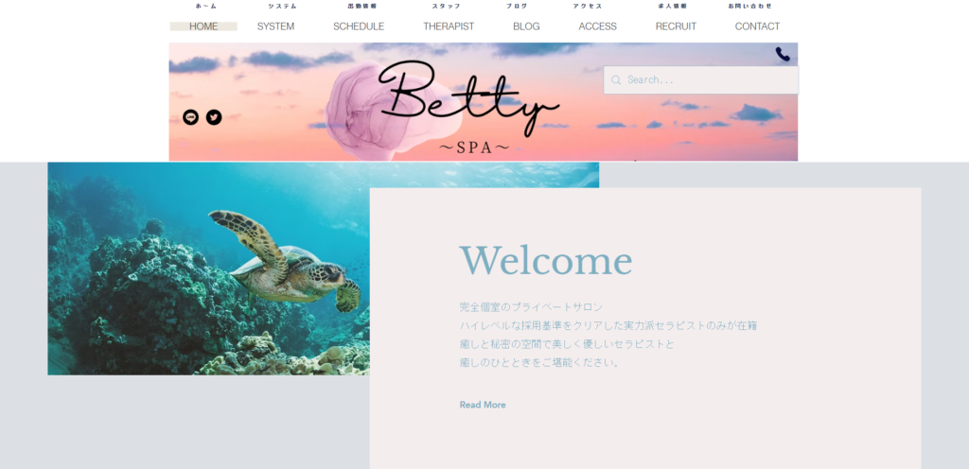
Task: Click the phone call icon
Action: [783, 54]
